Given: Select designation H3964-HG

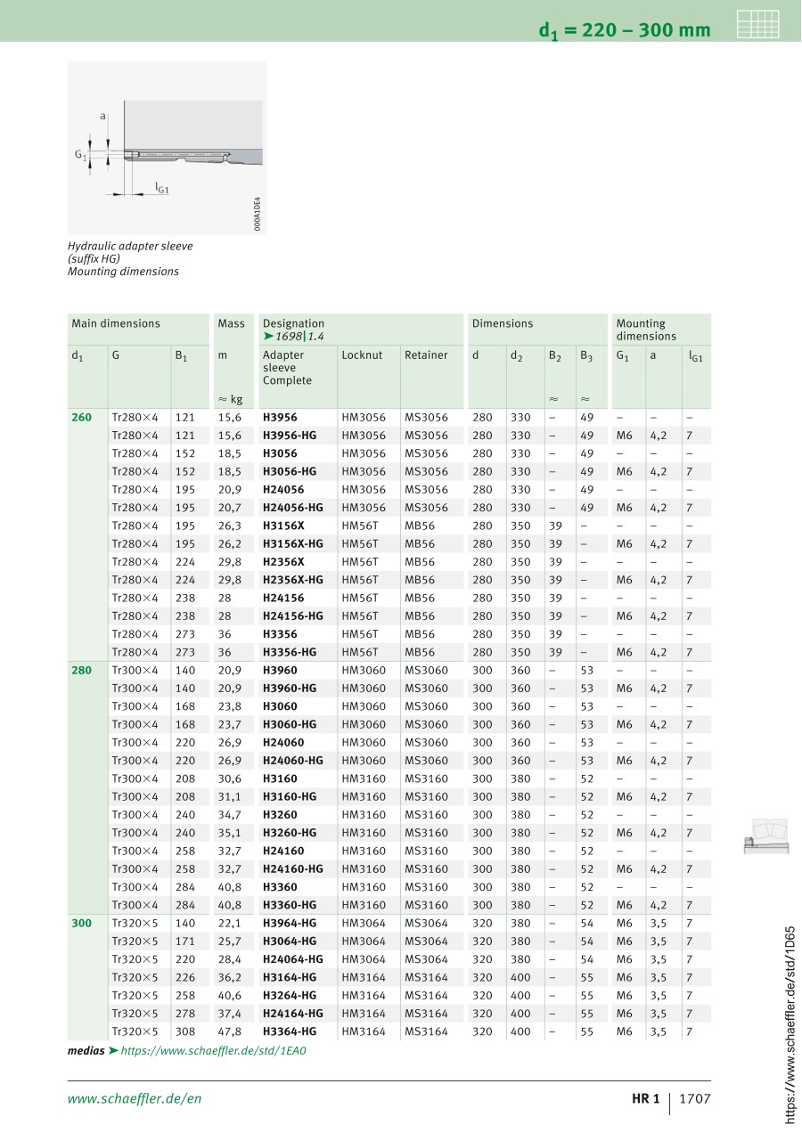Looking at the screenshot, I should click(290, 924).
